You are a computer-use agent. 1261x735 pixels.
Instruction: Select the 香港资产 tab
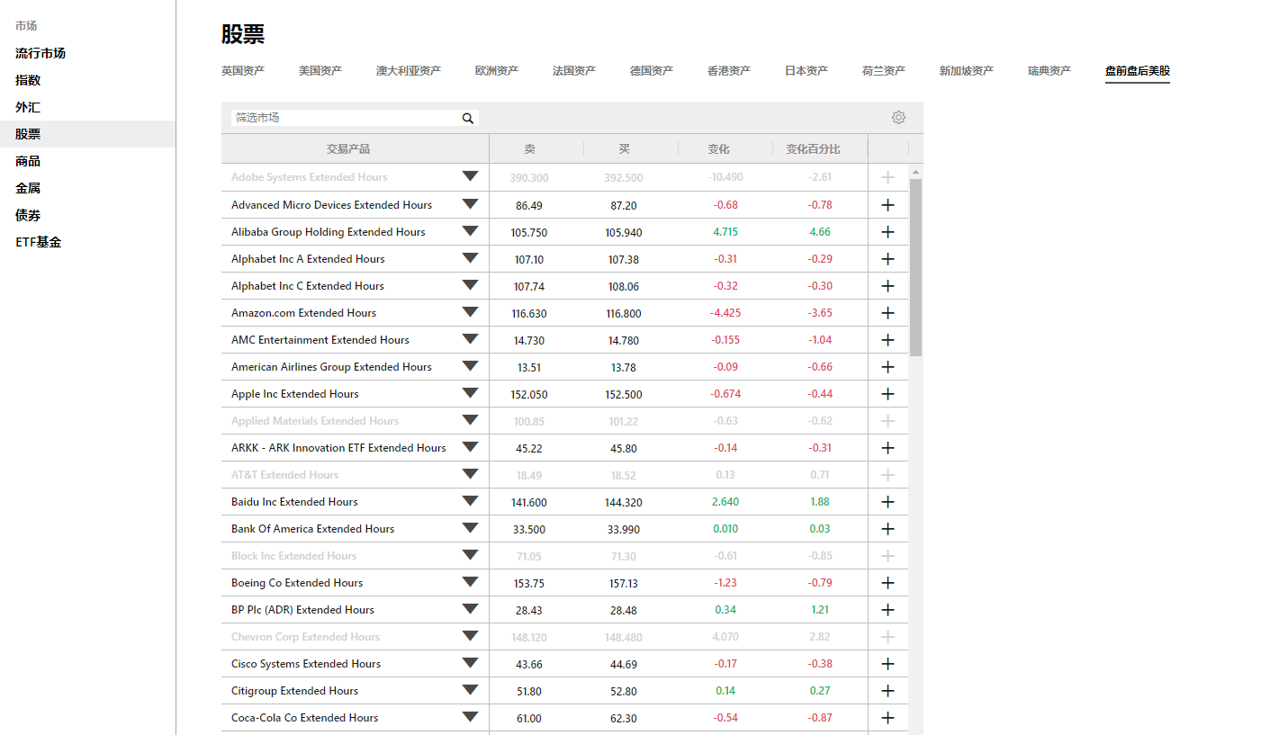point(729,71)
